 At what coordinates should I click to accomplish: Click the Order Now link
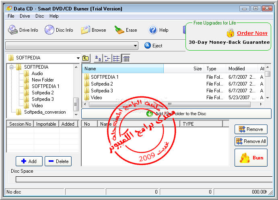[x=252, y=33]
